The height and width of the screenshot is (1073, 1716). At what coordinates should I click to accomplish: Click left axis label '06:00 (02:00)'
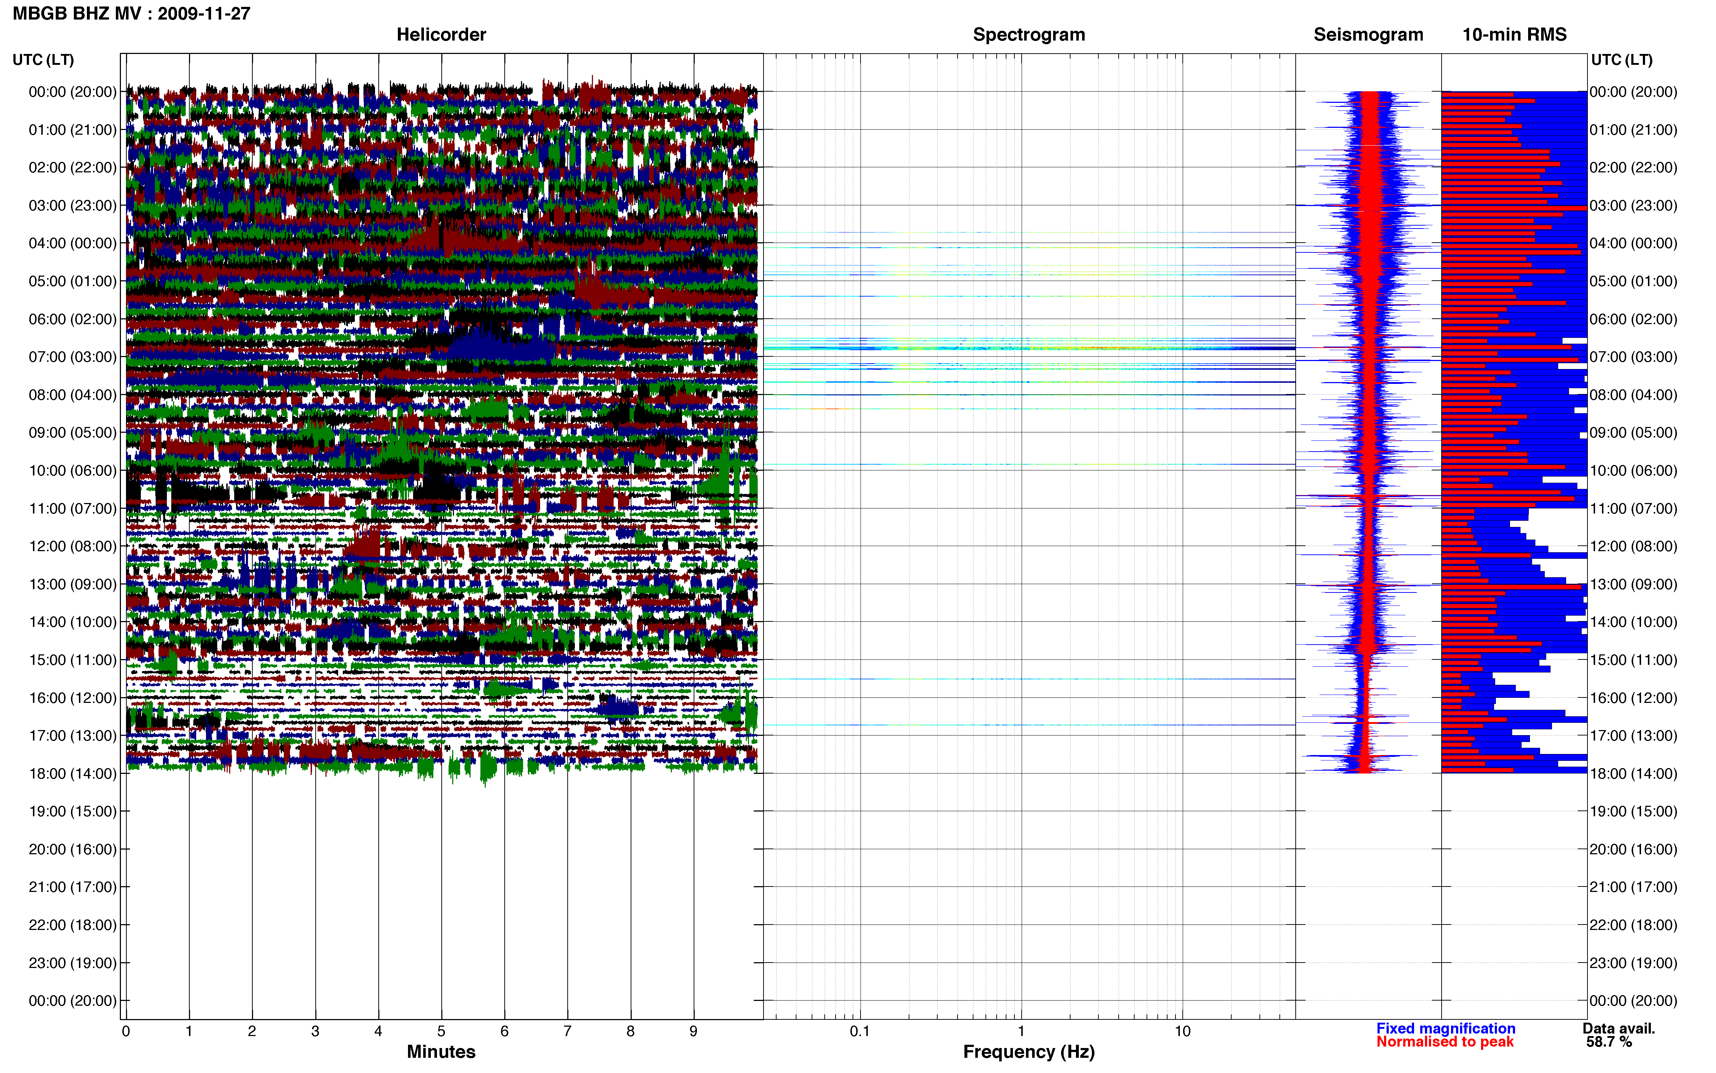(x=72, y=319)
